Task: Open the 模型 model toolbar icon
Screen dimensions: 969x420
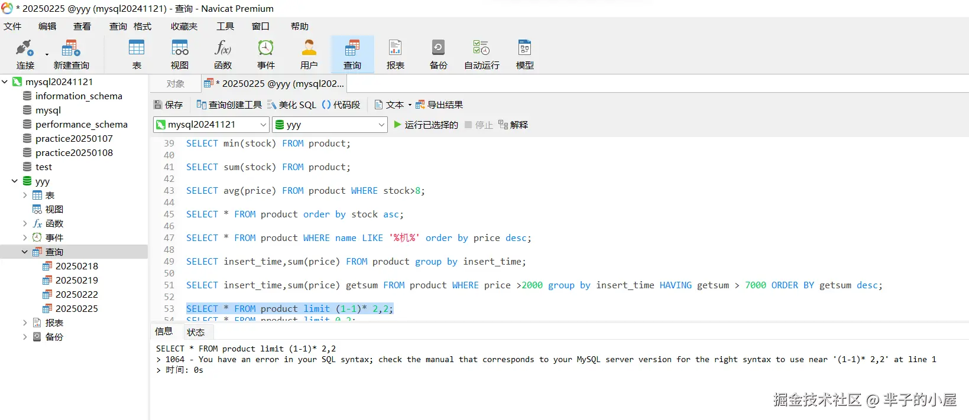Action: [525, 54]
